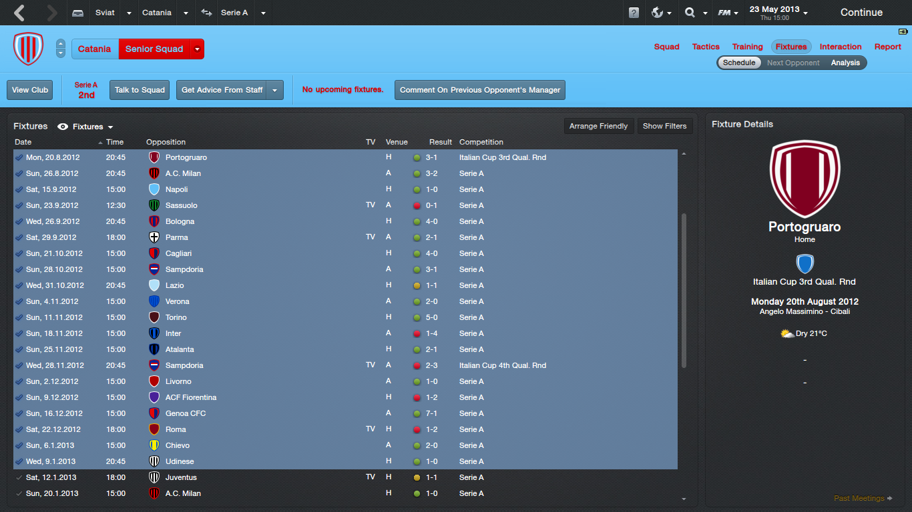Open the Training tab

(x=747, y=47)
